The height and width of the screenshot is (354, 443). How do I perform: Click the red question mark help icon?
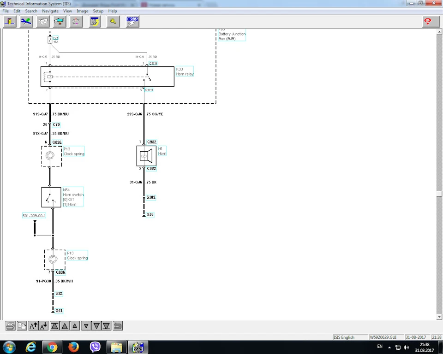pyautogui.click(x=428, y=22)
